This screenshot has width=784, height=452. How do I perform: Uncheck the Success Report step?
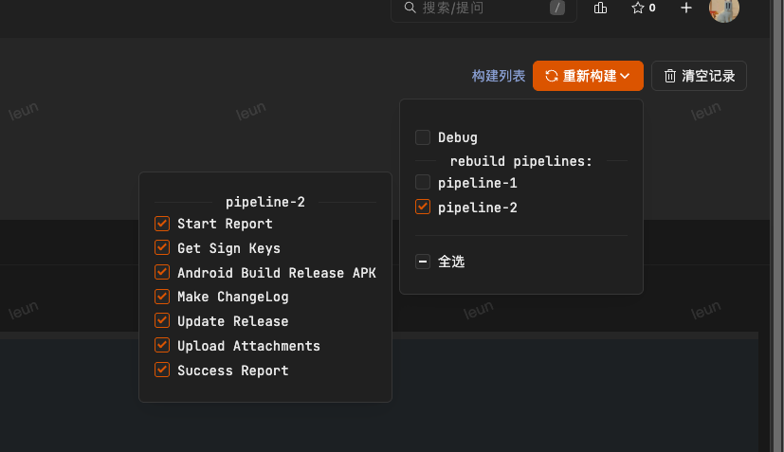162,371
